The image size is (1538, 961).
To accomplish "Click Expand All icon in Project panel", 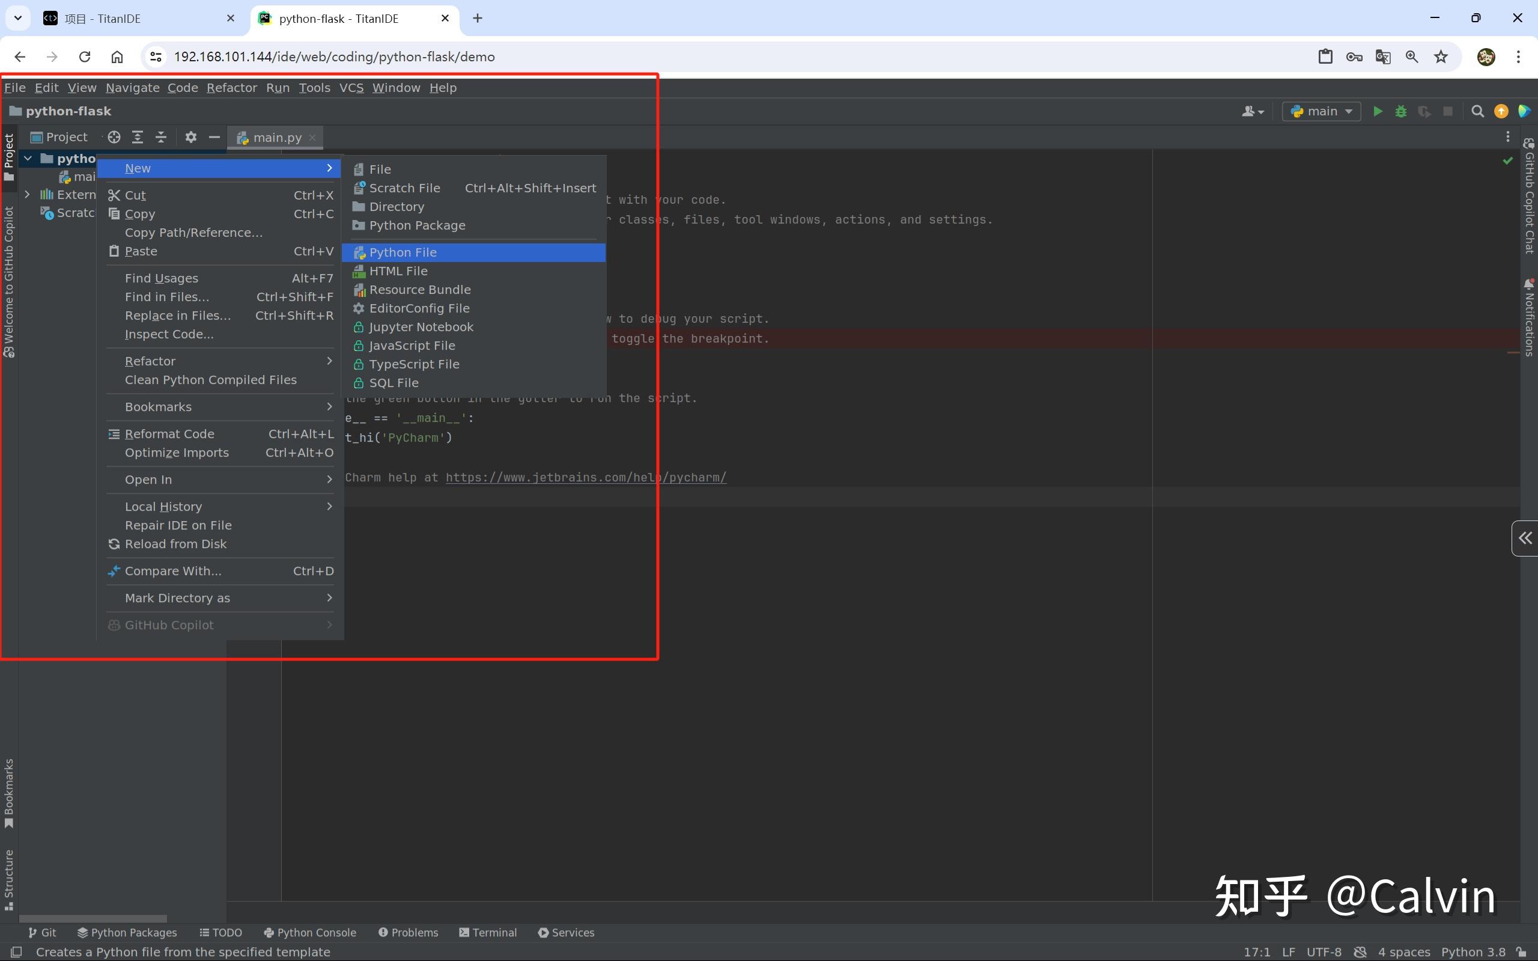I will 137,136.
